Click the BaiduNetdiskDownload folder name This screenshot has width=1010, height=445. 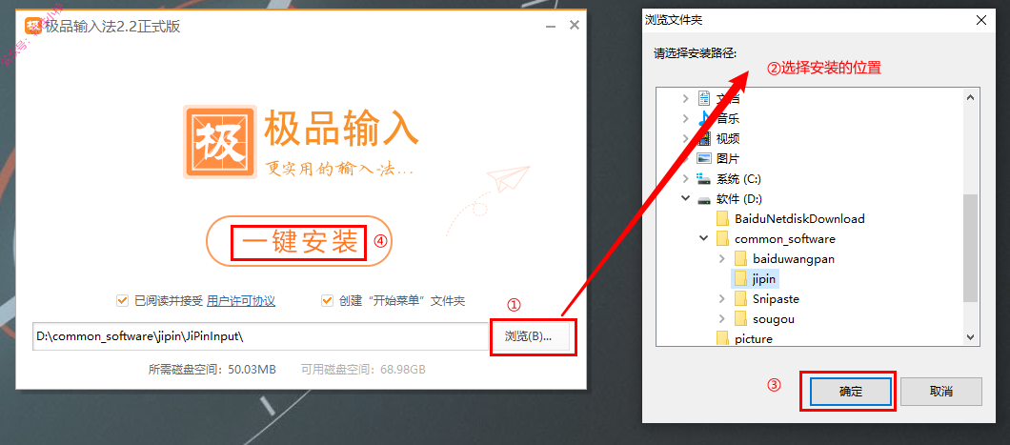(799, 218)
